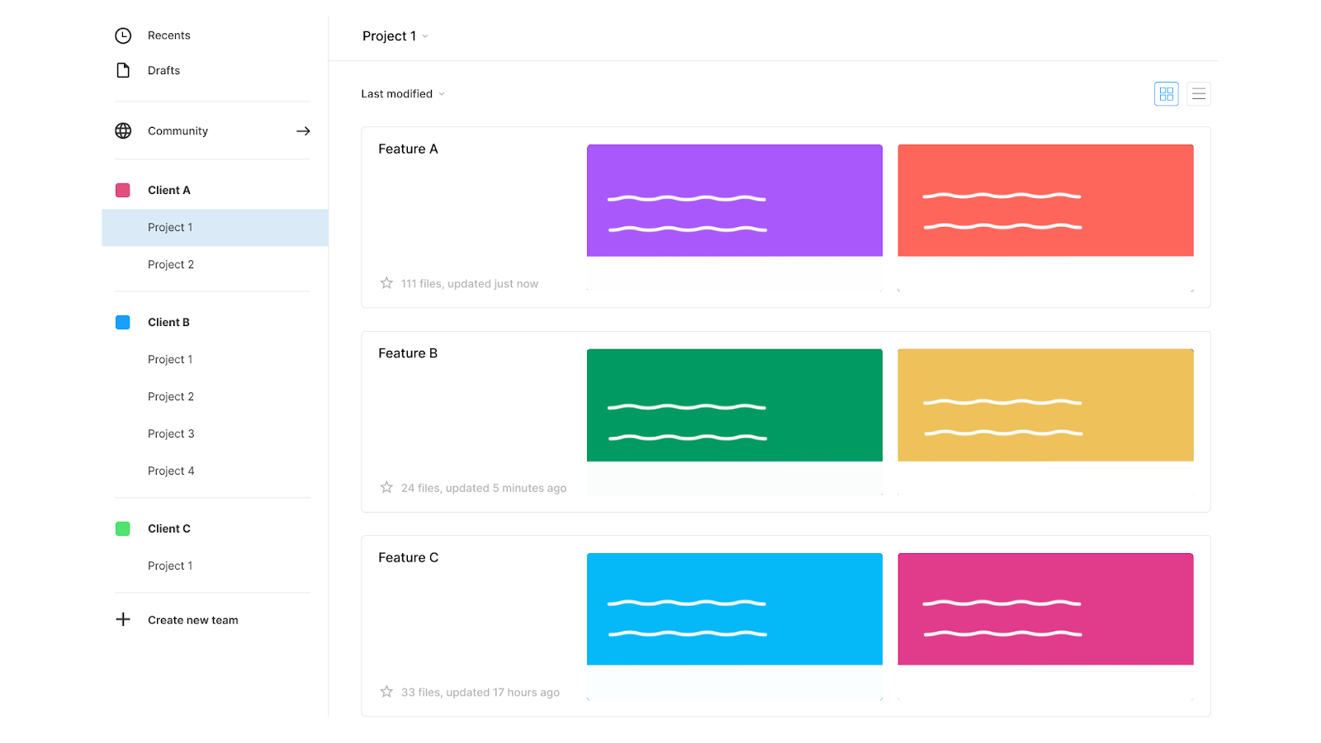Select Project 2 under Client B
This screenshot has width=1321, height=743.
(x=171, y=396)
